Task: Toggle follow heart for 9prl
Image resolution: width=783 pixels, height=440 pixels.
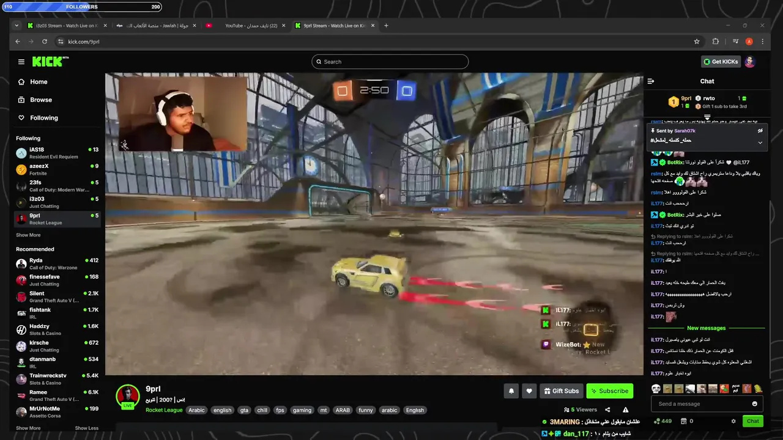Action: [529, 391]
